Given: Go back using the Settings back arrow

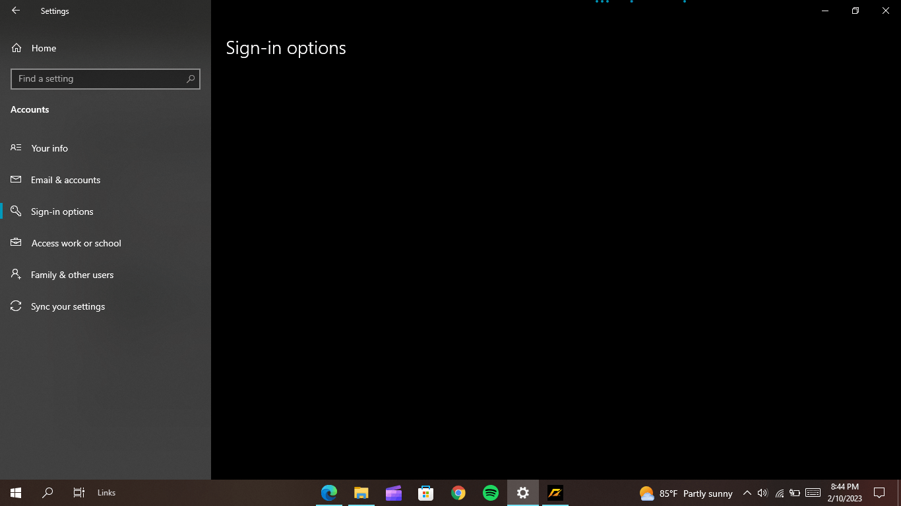Looking at the screenshot, I should (x=16, y=11).
